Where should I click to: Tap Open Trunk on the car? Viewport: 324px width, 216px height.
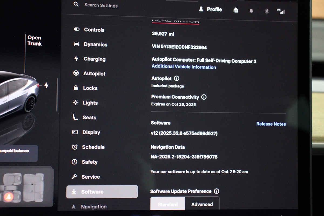34,41
